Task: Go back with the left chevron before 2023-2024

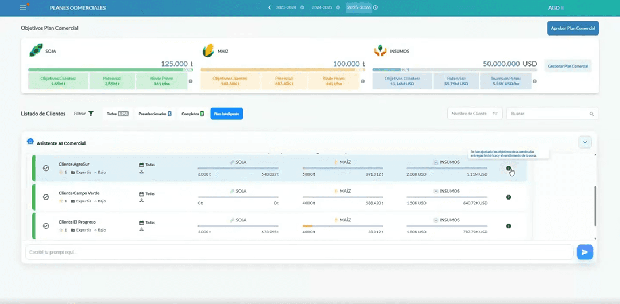Action: click(269, 7)
